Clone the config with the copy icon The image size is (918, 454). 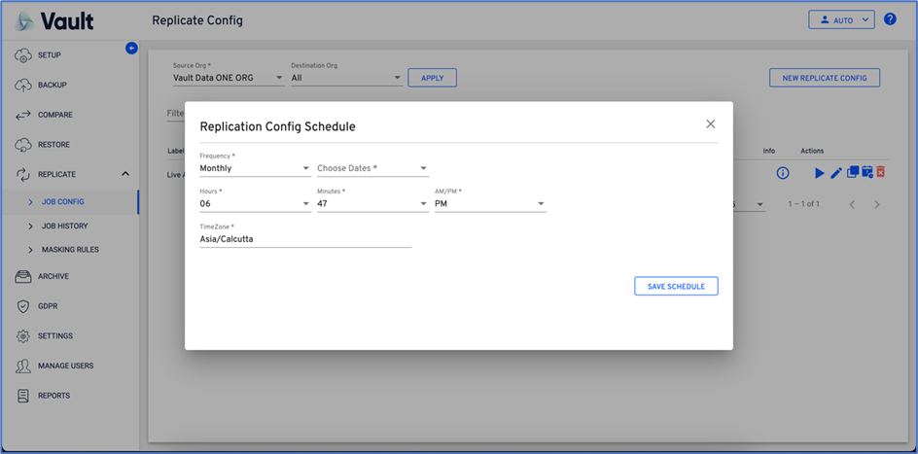(852, 173)
